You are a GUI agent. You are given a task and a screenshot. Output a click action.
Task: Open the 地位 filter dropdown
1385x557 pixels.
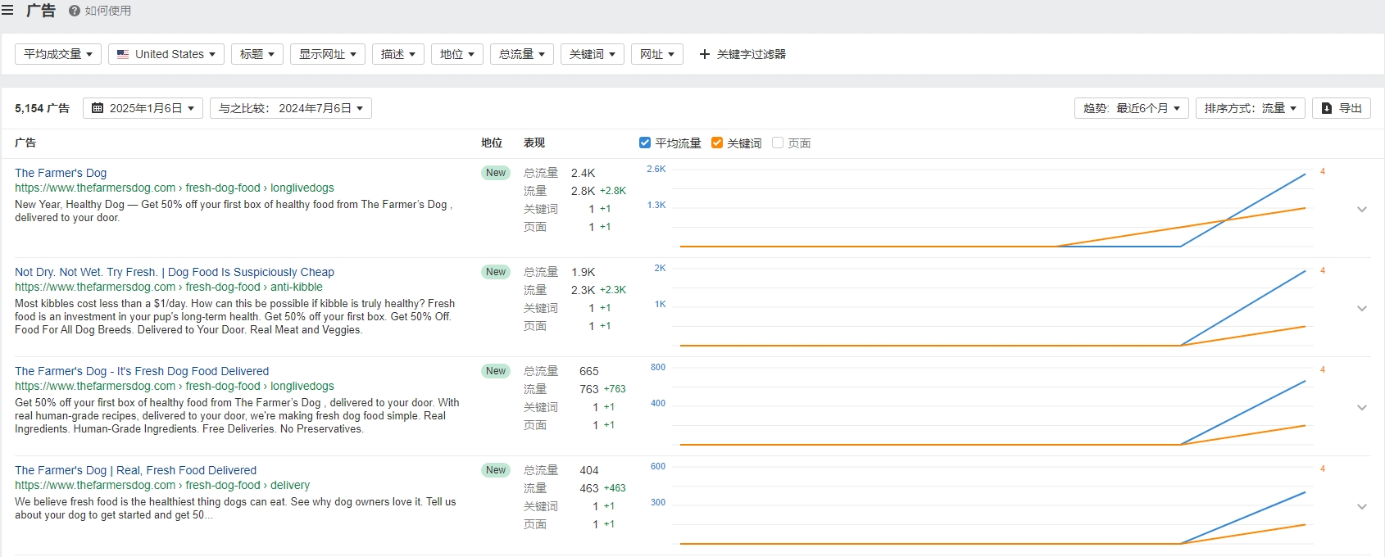[x=457, y=54]
